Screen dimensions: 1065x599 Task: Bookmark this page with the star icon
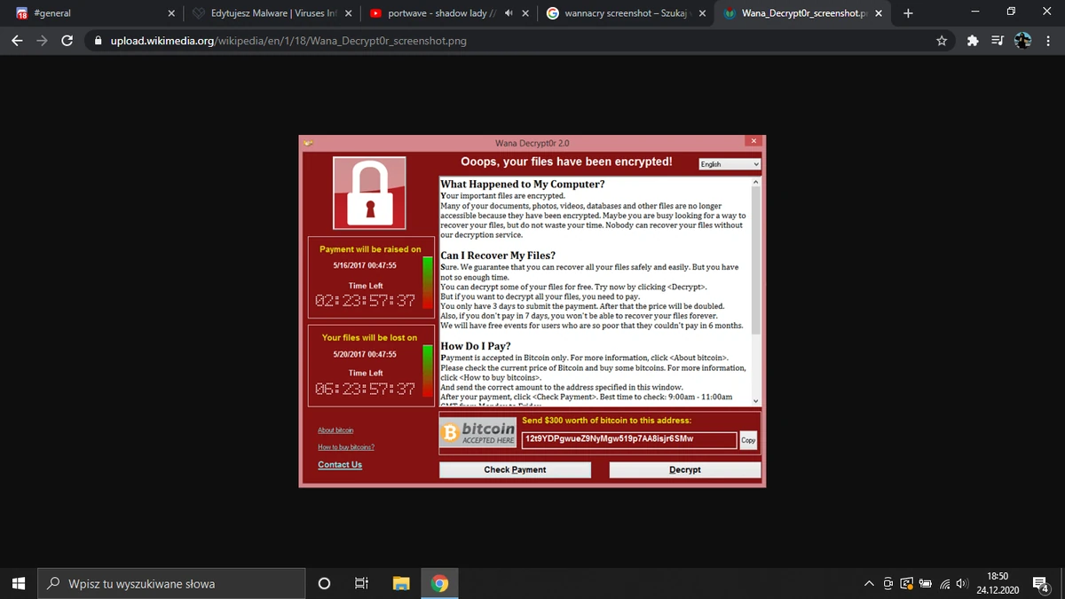[x=941, y=40]
